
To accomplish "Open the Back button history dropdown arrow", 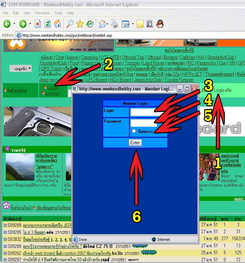I will pos(14,24).
